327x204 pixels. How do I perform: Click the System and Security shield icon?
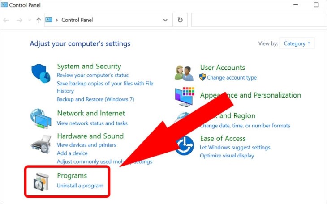point(41,73)
